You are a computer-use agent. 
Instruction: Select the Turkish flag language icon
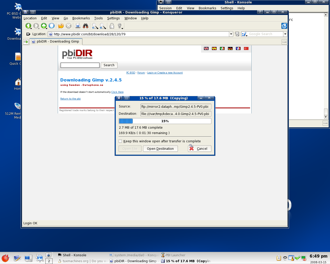point(246,48)
